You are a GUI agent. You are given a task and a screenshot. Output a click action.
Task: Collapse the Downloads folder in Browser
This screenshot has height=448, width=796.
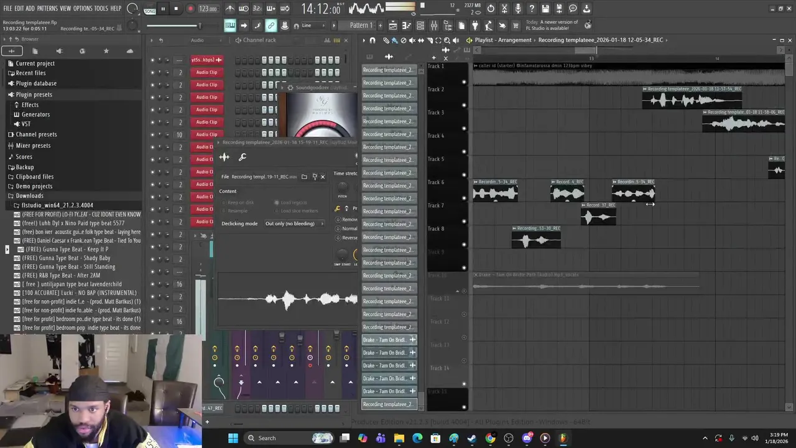29,195
